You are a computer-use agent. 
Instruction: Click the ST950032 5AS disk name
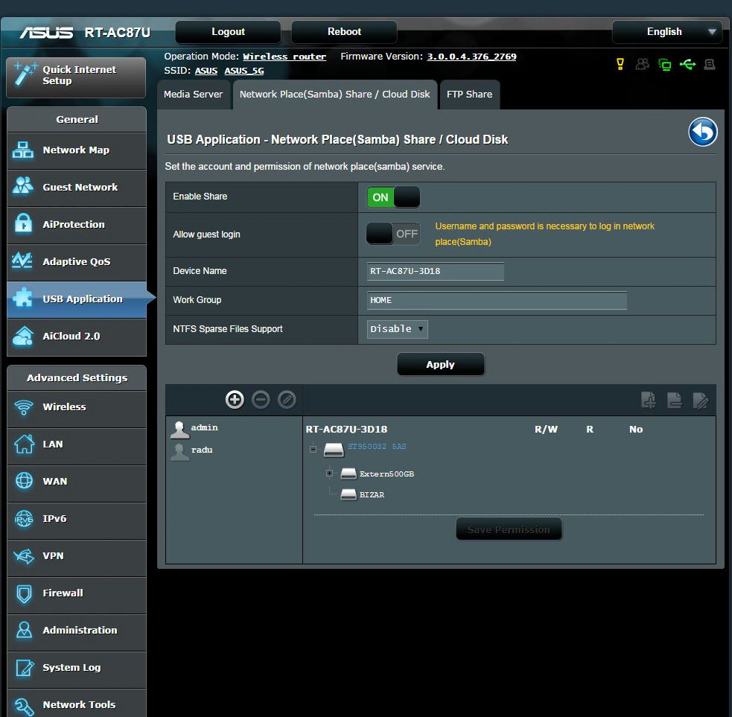click(x=377, y=446)
